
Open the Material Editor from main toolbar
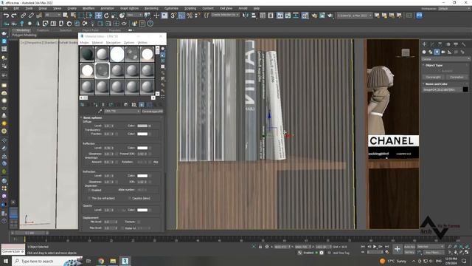tap(305, 16)
